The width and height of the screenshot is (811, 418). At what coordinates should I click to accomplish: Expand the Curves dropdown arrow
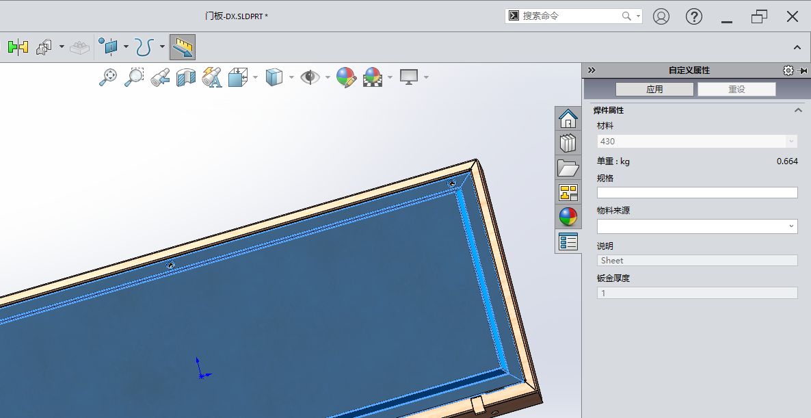162,47
